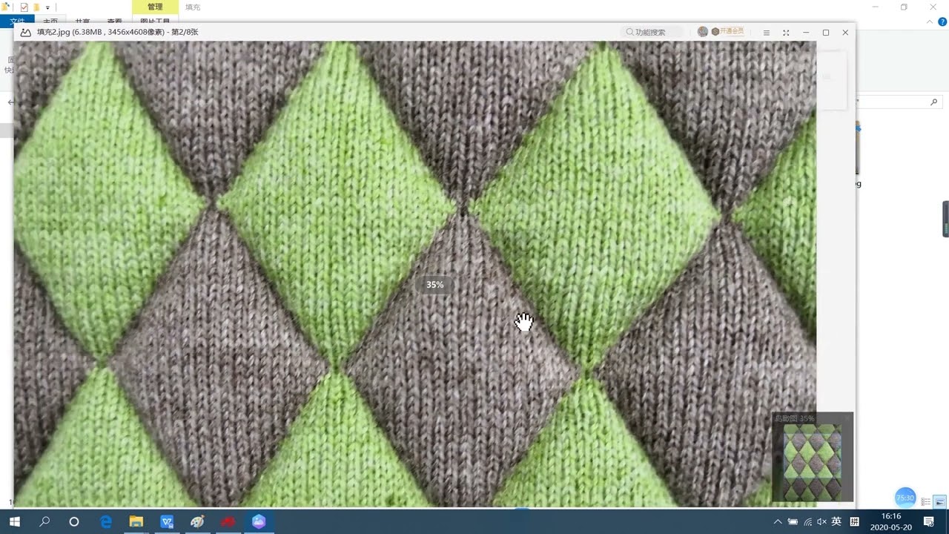
Task: Open Windows taskbar search
Action: coord(44,521)
